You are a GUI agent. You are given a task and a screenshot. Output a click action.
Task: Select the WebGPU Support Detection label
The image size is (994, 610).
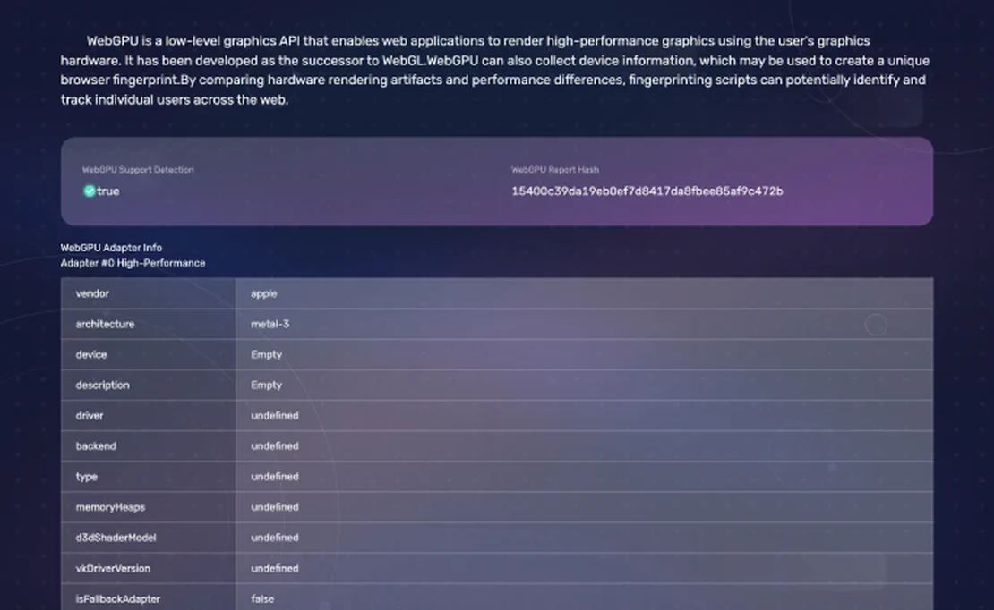138,170
